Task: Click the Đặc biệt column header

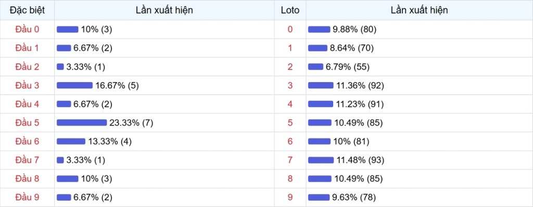Action: click(x=27, y=10)
